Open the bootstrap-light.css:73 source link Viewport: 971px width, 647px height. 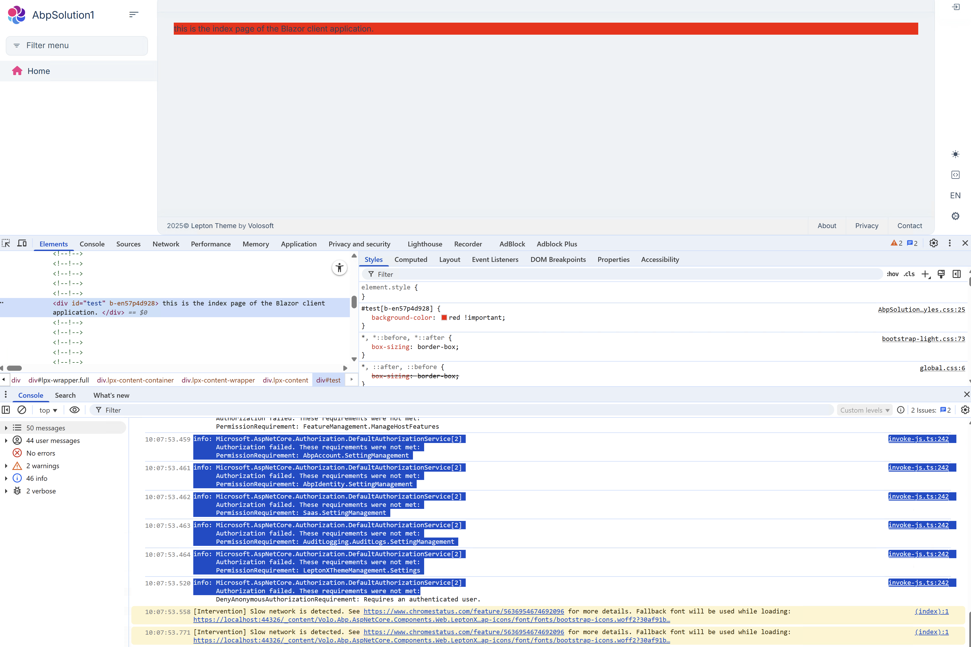pos(923,339)
